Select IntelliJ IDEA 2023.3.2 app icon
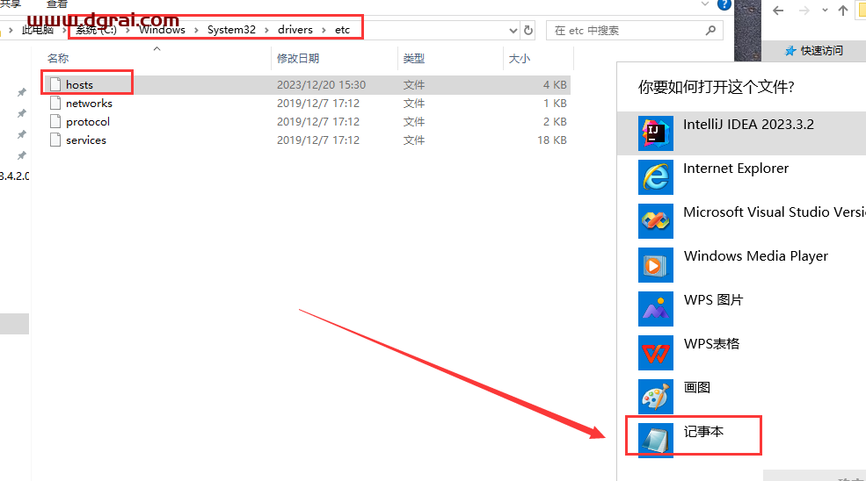Viewport: 866px width, 481px height. [x=656, y=133]
